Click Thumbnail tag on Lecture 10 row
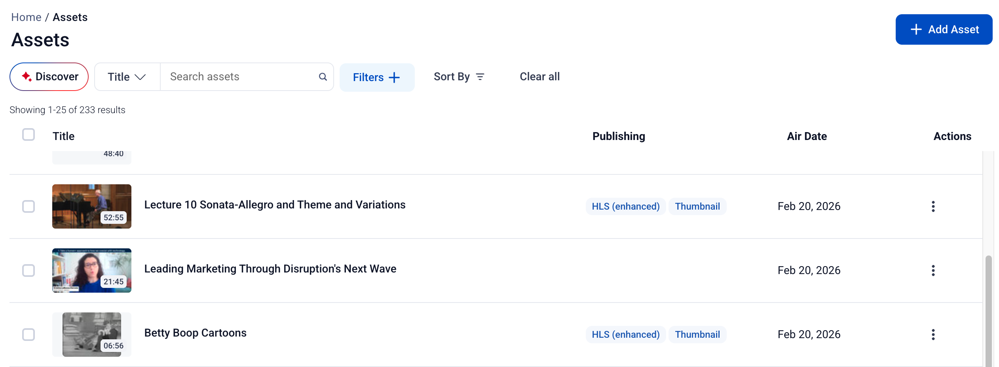The width and height of the screenshot is (999, 367). coord(697,206)
